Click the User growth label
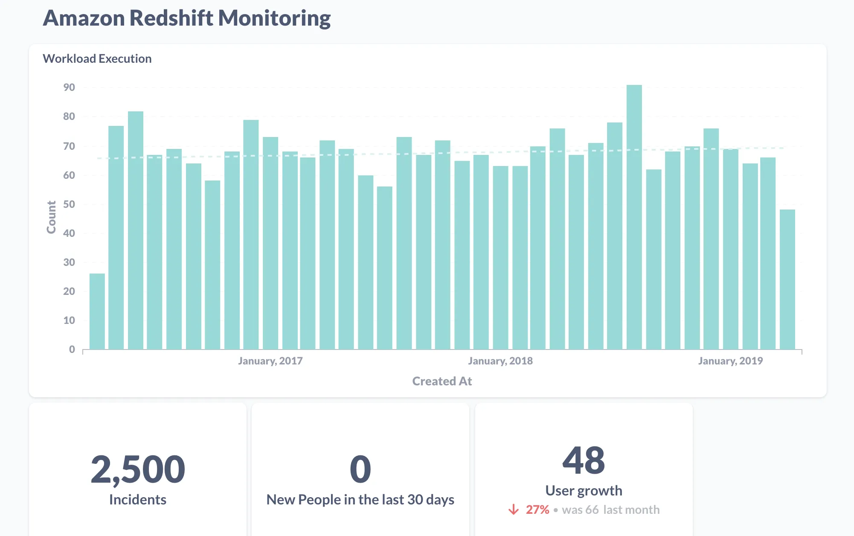Screen dimensions: 854x536 [584, 491]
